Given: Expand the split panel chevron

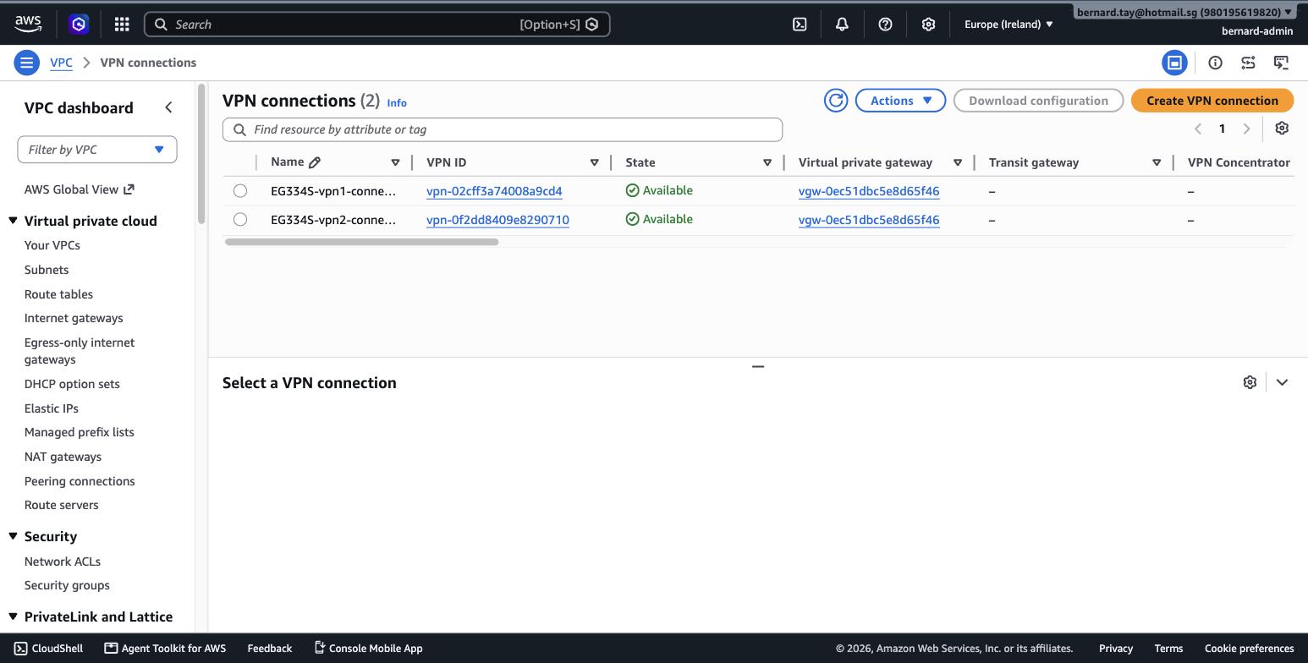Looking at the screenshot, I should [x=1282, y=382].
